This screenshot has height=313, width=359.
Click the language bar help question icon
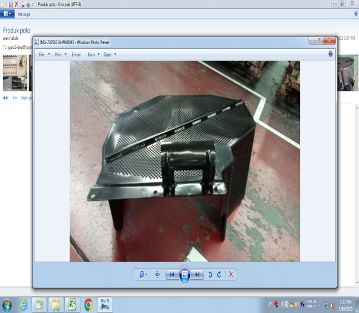pos(302,304)
